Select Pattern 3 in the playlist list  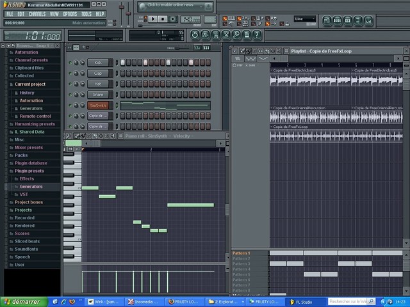[242, 264]
